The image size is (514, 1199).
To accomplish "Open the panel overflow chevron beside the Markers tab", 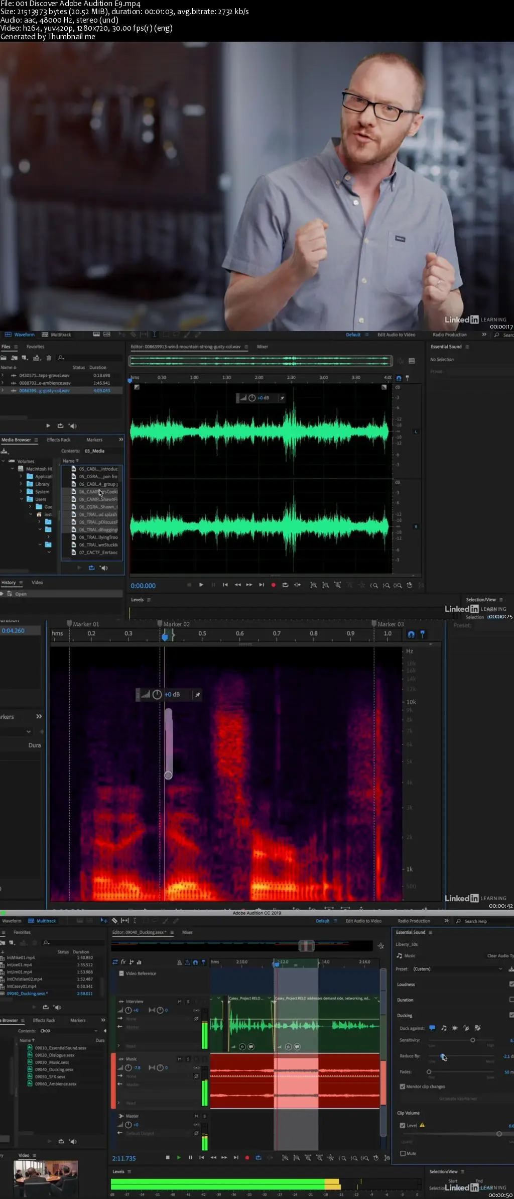I will click(x=120, y=440).
